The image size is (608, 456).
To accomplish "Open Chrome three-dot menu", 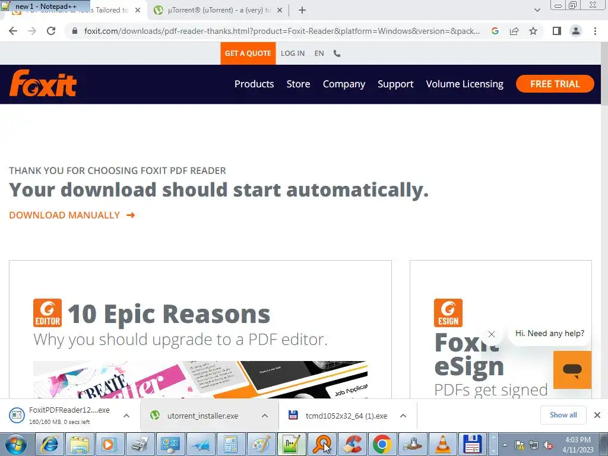I will point(595,31).
